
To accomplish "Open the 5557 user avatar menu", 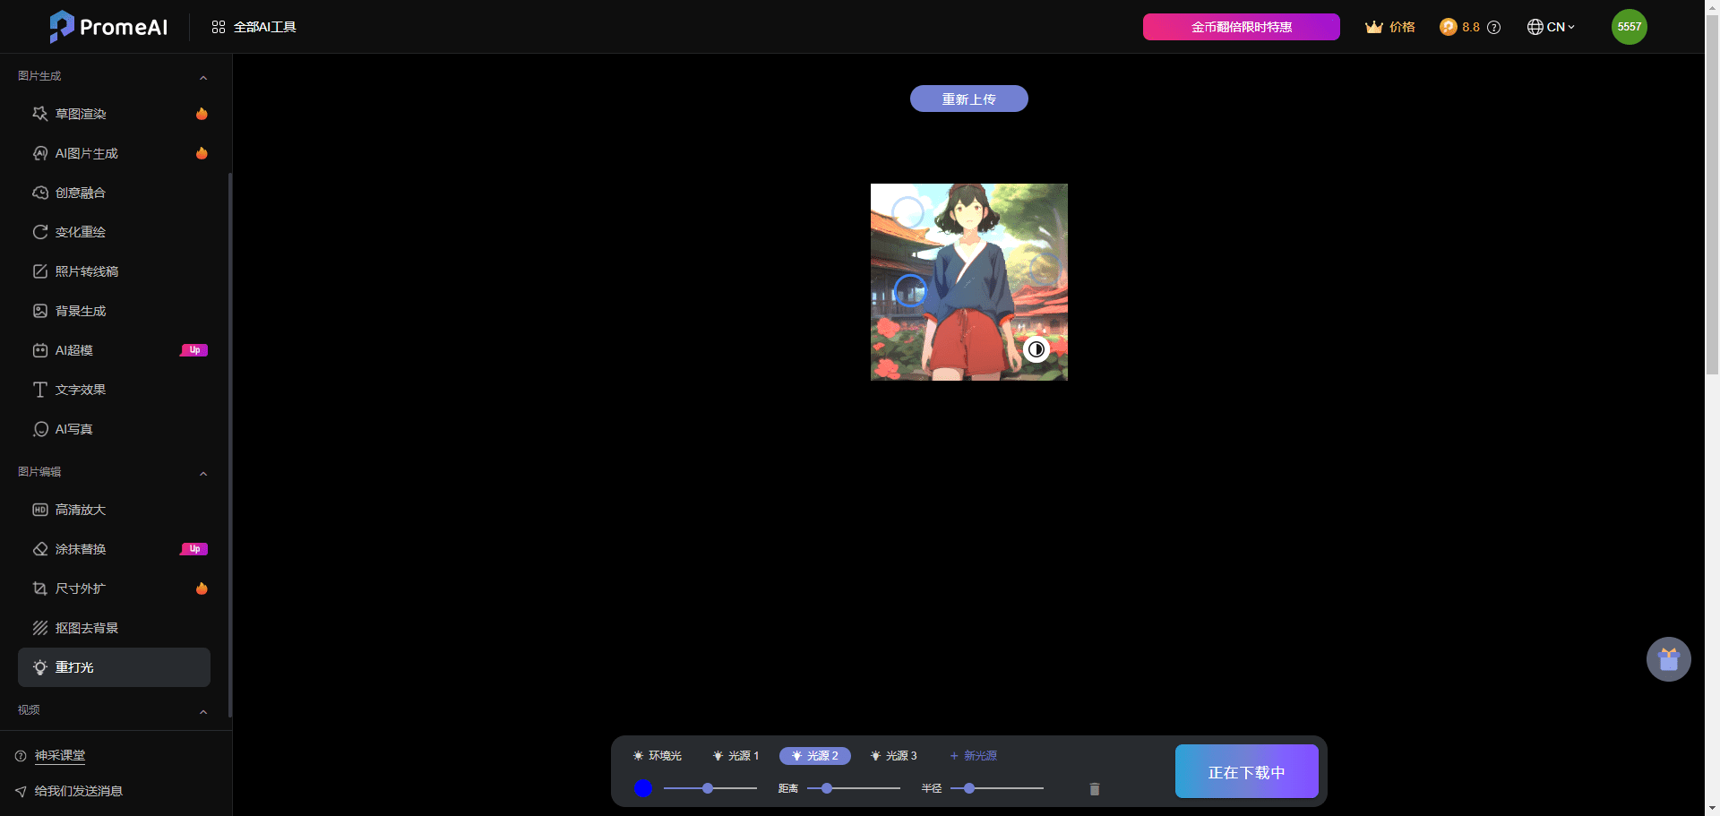I will pyautogui.click(x=1629, y=27).
